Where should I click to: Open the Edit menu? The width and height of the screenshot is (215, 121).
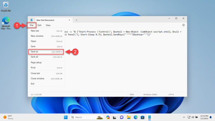click(39, 25)
